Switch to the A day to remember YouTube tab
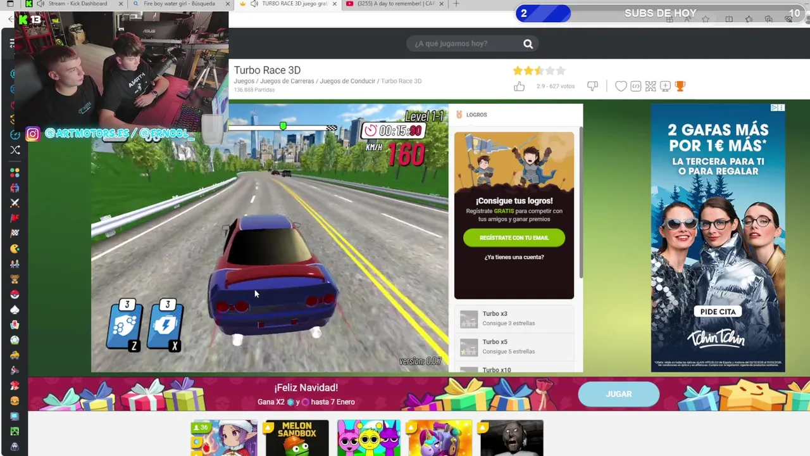This screenshot has width=810, height=456. point(396,4)
